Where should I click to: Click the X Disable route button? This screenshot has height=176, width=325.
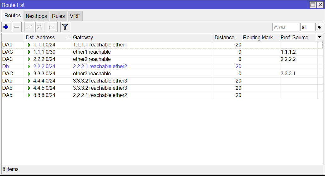coord(40,27)
